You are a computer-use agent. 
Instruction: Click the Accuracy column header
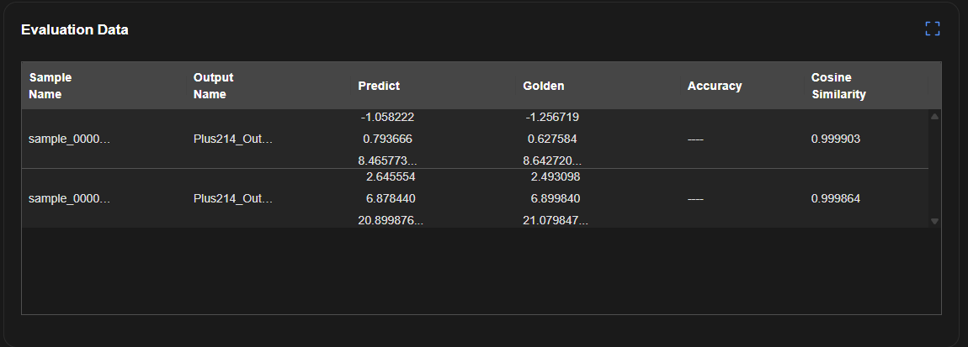[x=715, y=86]
